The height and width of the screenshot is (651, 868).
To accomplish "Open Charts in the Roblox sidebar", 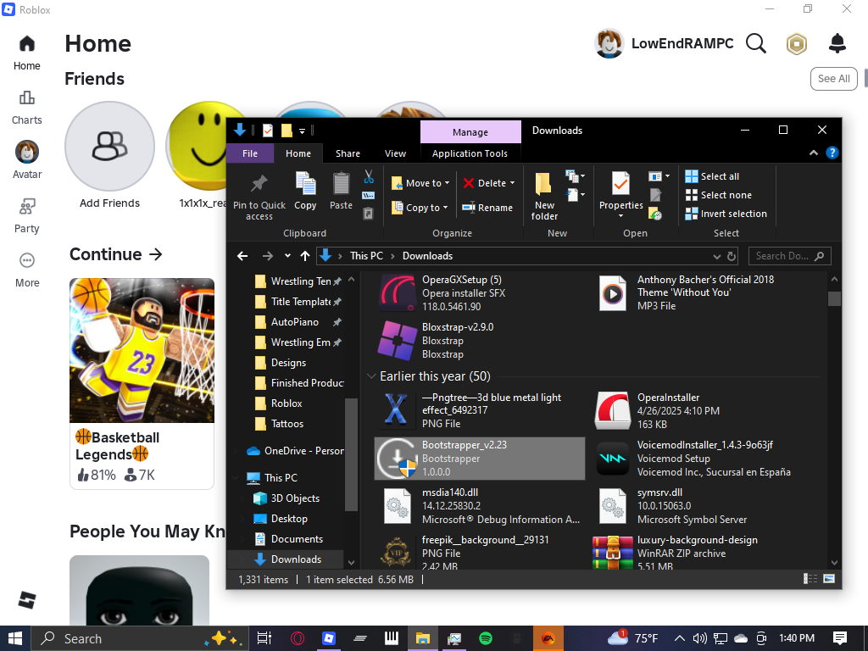I will 26,108.
